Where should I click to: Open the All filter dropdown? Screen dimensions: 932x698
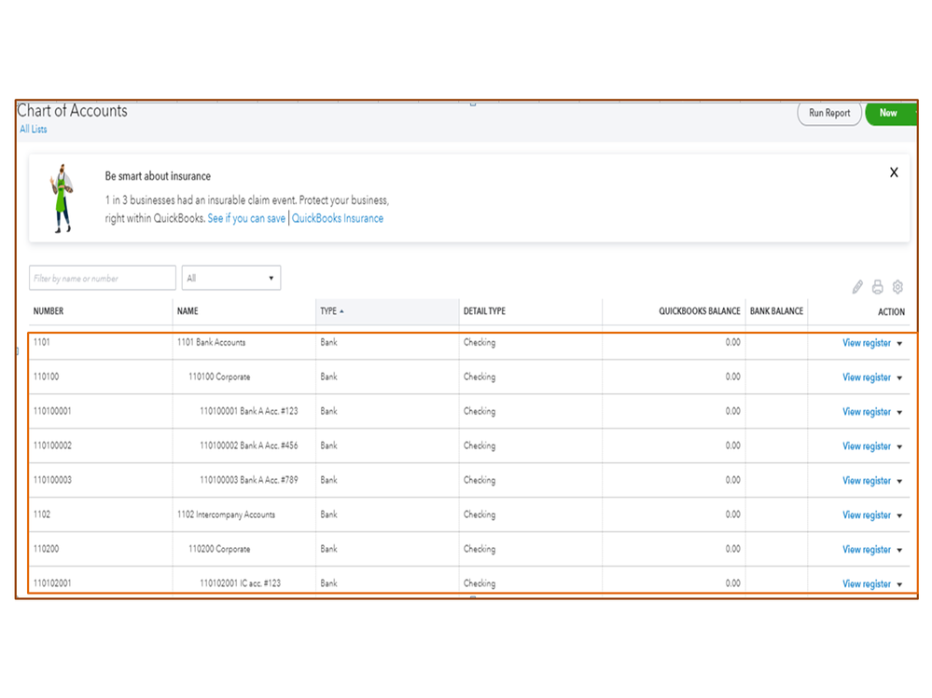point(230,278)
